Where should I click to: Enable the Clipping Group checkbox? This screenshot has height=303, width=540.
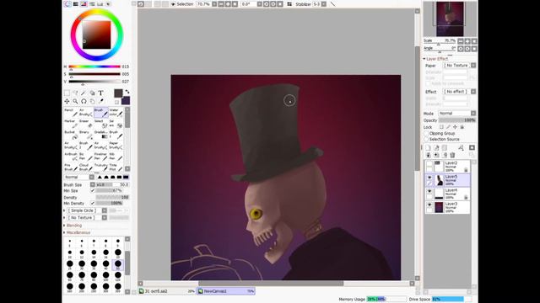(x=426, y=133)
